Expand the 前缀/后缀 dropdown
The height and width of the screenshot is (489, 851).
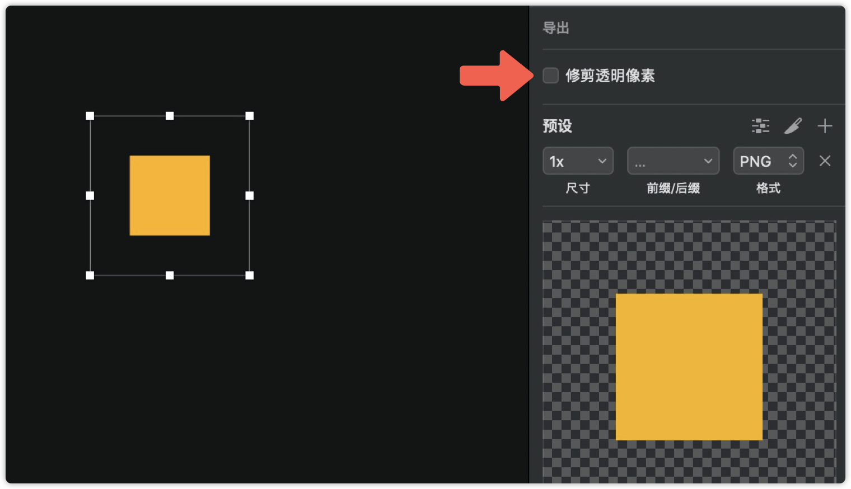[673, 161]
